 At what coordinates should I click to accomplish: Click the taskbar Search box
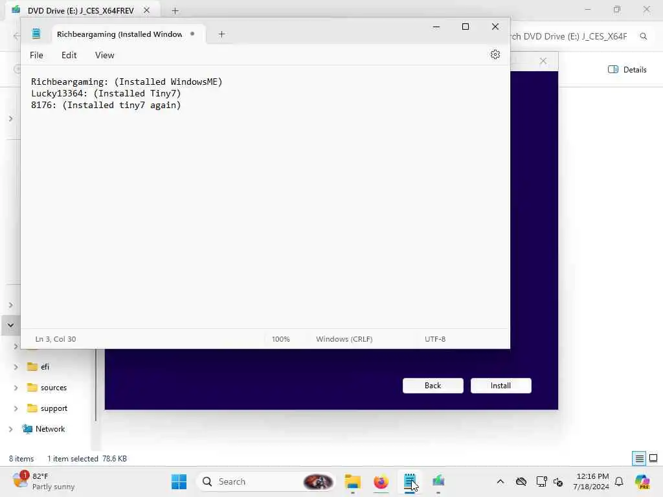[x=266, y=481]
